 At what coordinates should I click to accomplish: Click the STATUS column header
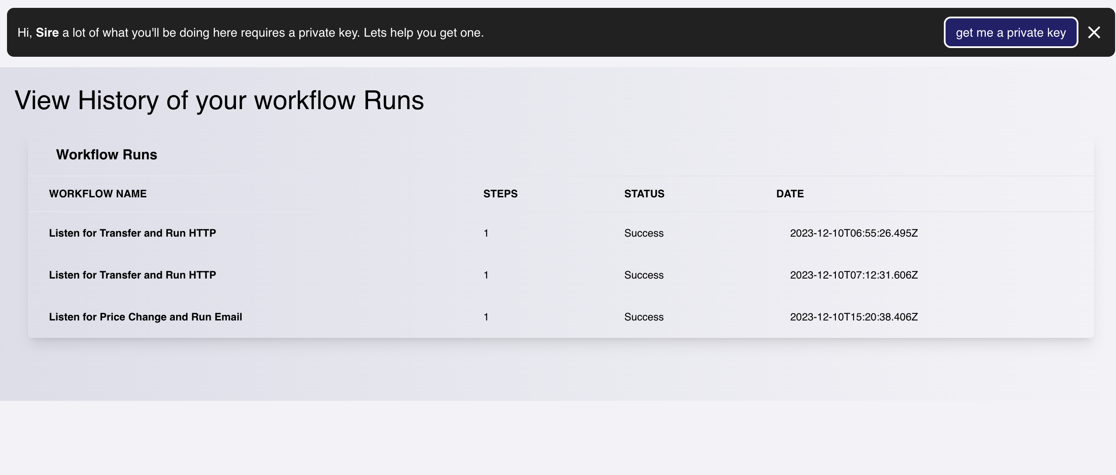pos(644,194)
